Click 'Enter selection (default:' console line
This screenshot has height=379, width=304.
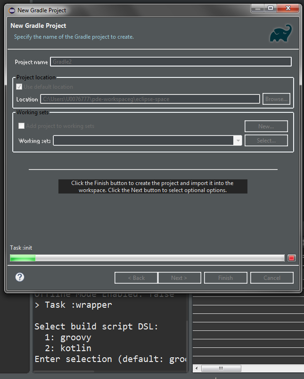point(110,359)
